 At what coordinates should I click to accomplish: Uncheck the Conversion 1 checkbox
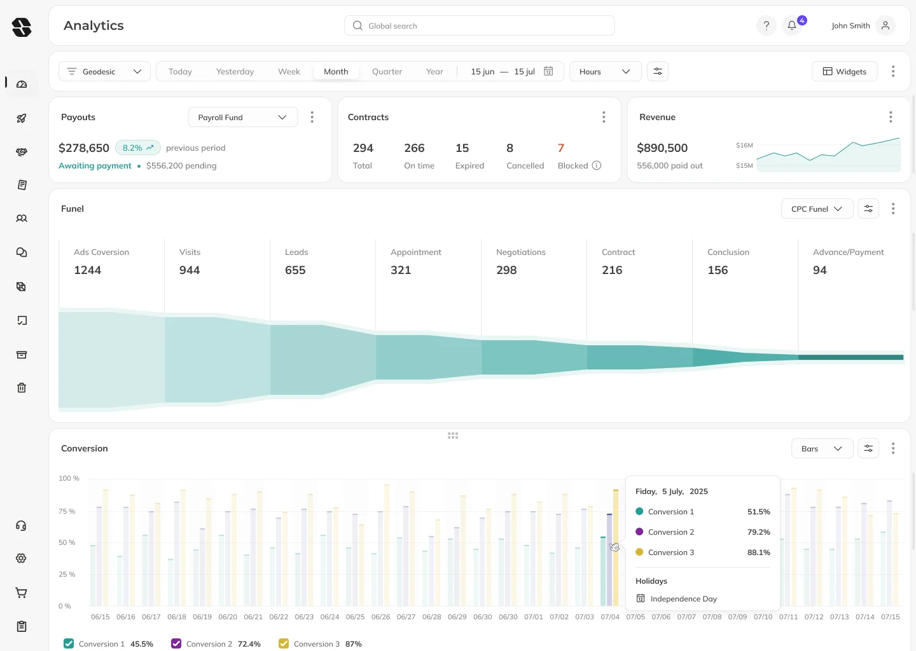pos(69,643)
